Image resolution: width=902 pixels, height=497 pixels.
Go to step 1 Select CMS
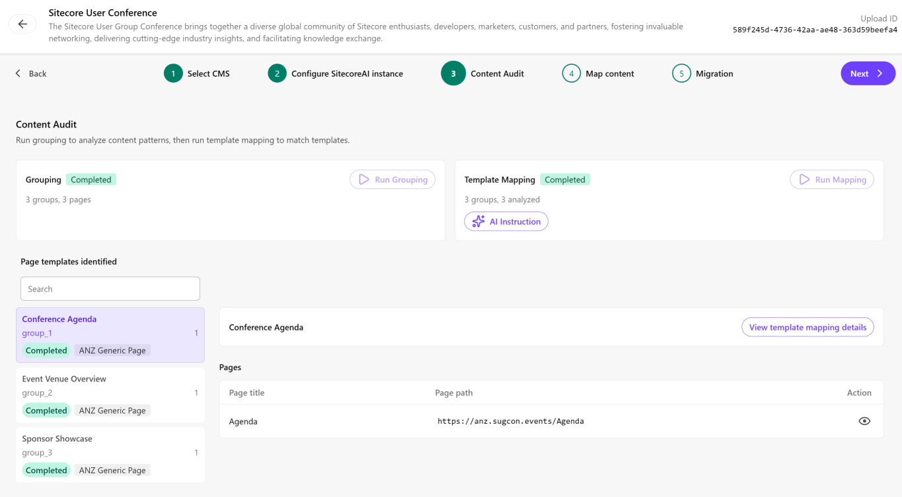(197, 73)
